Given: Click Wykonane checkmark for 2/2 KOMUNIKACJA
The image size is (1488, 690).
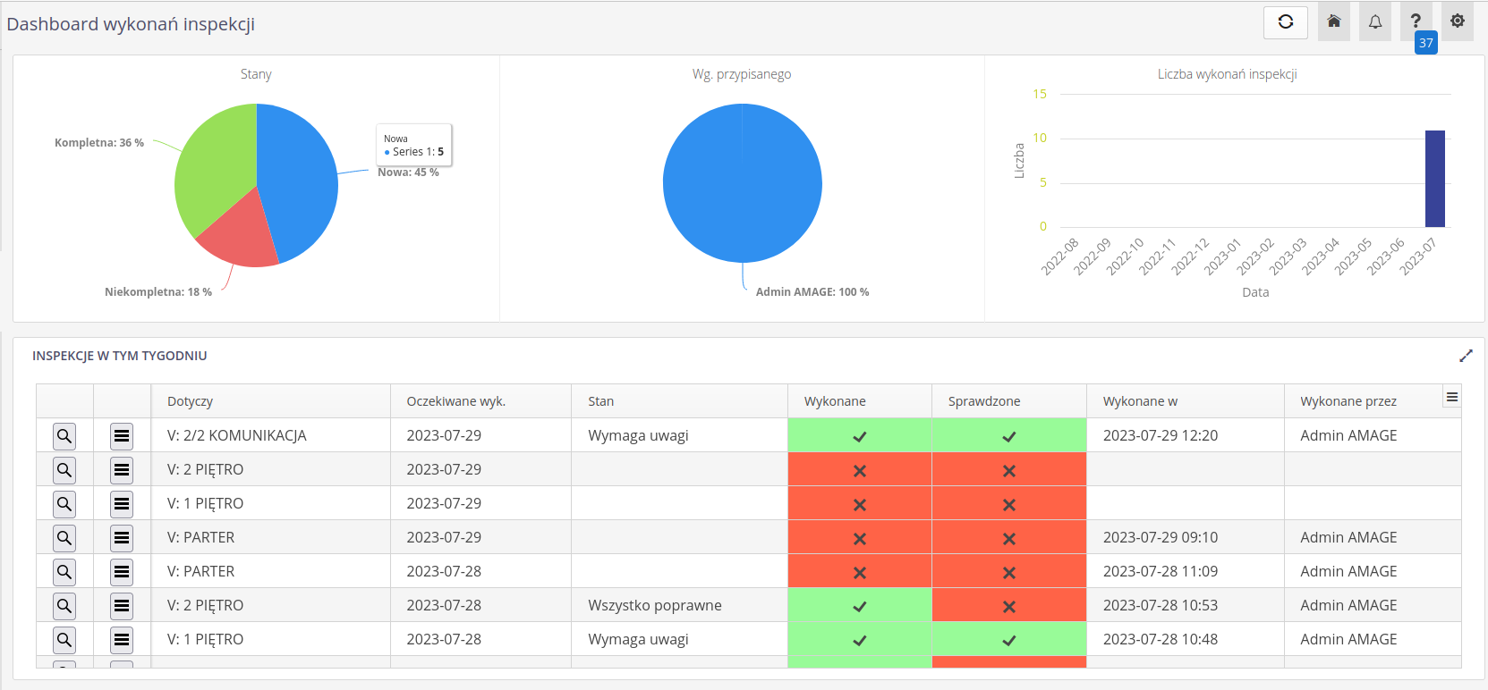Looking at the screenshot, I should pyautogui.click(x=860, y=436).
